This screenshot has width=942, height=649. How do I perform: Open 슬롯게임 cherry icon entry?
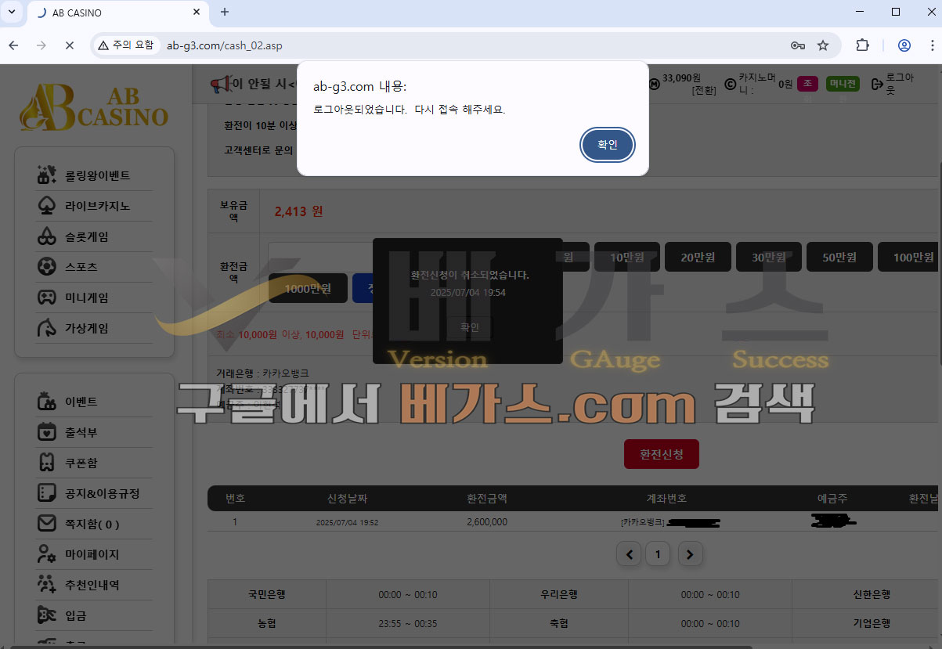point(46,236)
